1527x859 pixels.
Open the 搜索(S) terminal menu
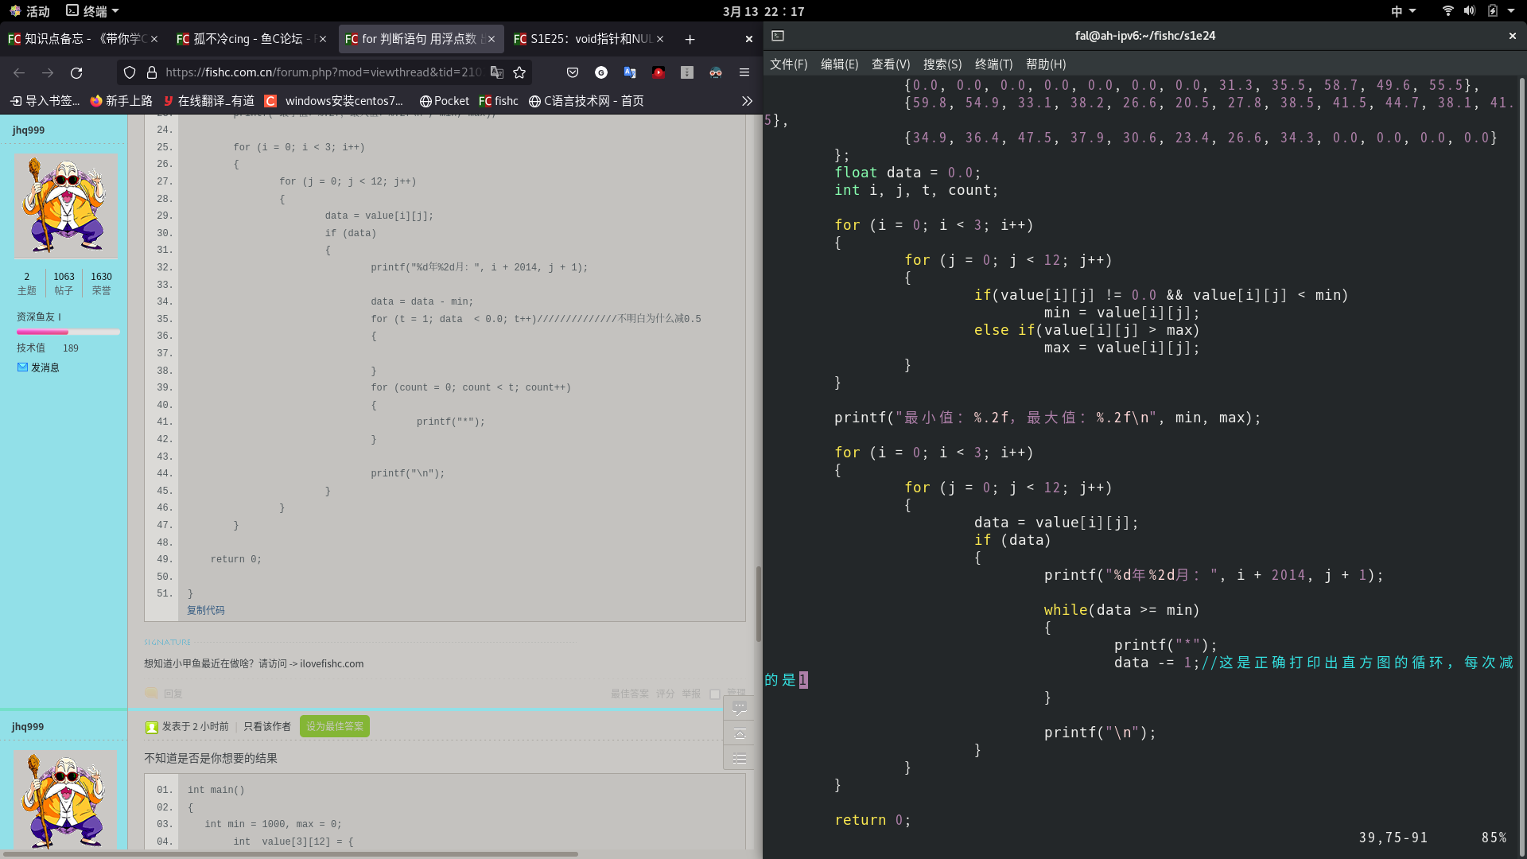942,64
